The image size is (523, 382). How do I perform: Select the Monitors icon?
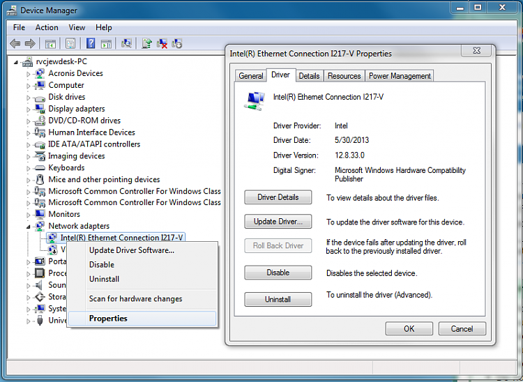click(x=40, y=214)
